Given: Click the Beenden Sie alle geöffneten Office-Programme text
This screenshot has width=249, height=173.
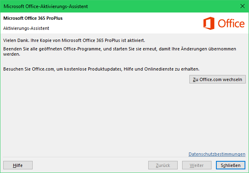Looking at the screenshot, I should pos(52,49).
